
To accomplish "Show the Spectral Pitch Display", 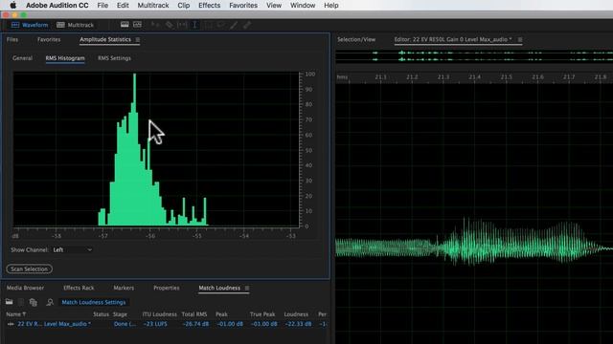I will click(137, 25).
